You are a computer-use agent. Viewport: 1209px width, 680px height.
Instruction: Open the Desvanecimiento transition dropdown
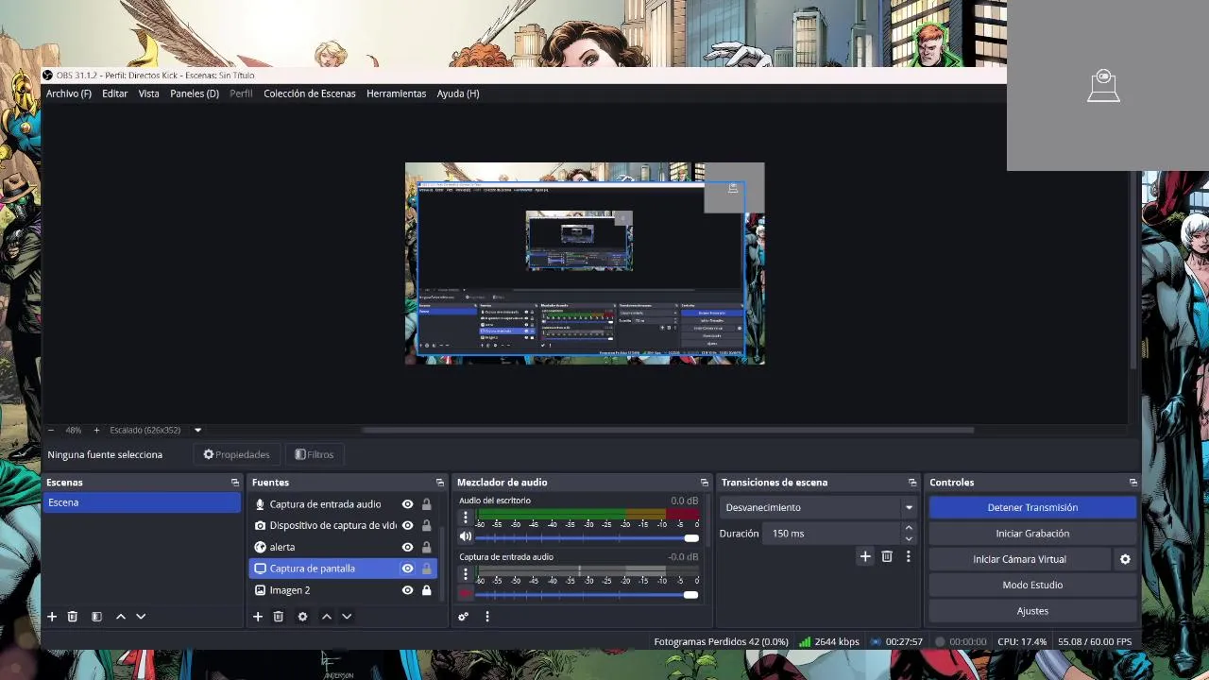[x=818, y=507]
